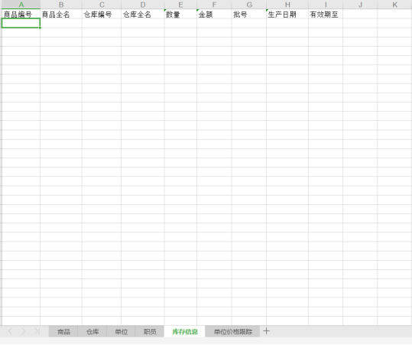Add a new sheet with plus icon

[266, 331]
